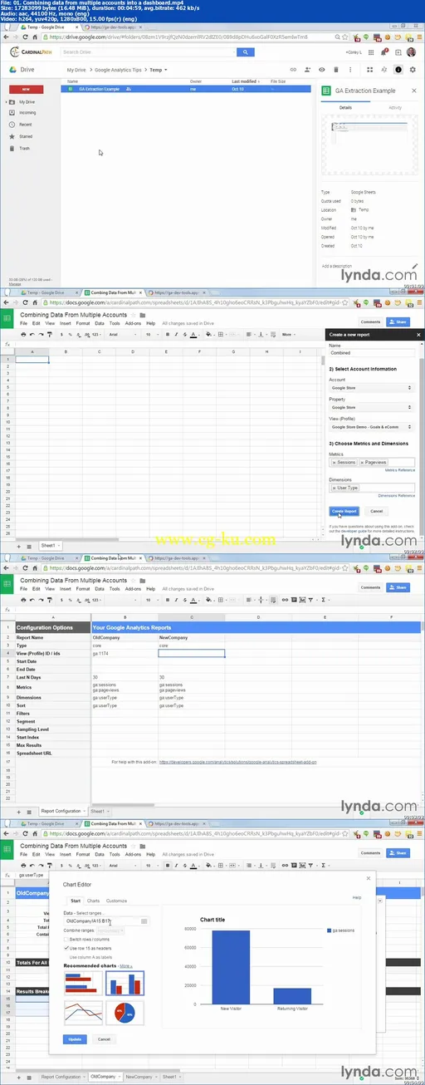Select Starred in the Drive sidebar
This screenshot has width=425, height=1085.
pos(26,136)
